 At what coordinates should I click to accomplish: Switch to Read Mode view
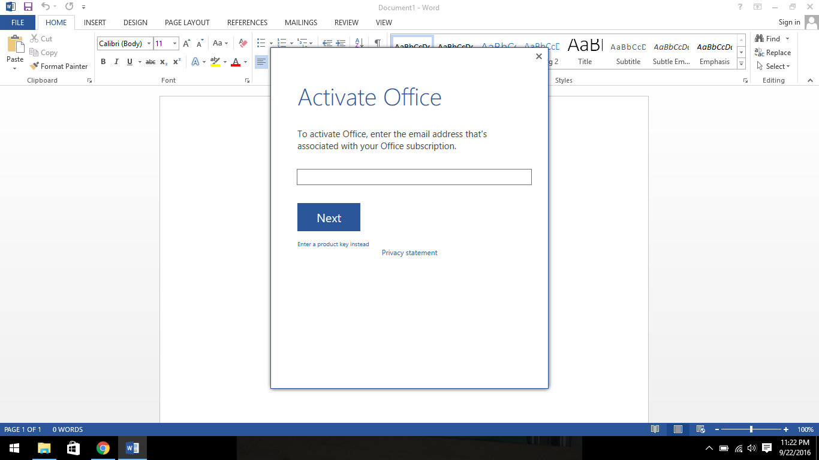[x=655, y=429]
